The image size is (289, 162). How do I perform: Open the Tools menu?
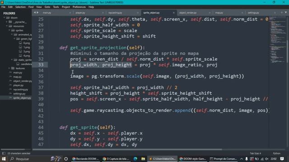pos(56,7)
